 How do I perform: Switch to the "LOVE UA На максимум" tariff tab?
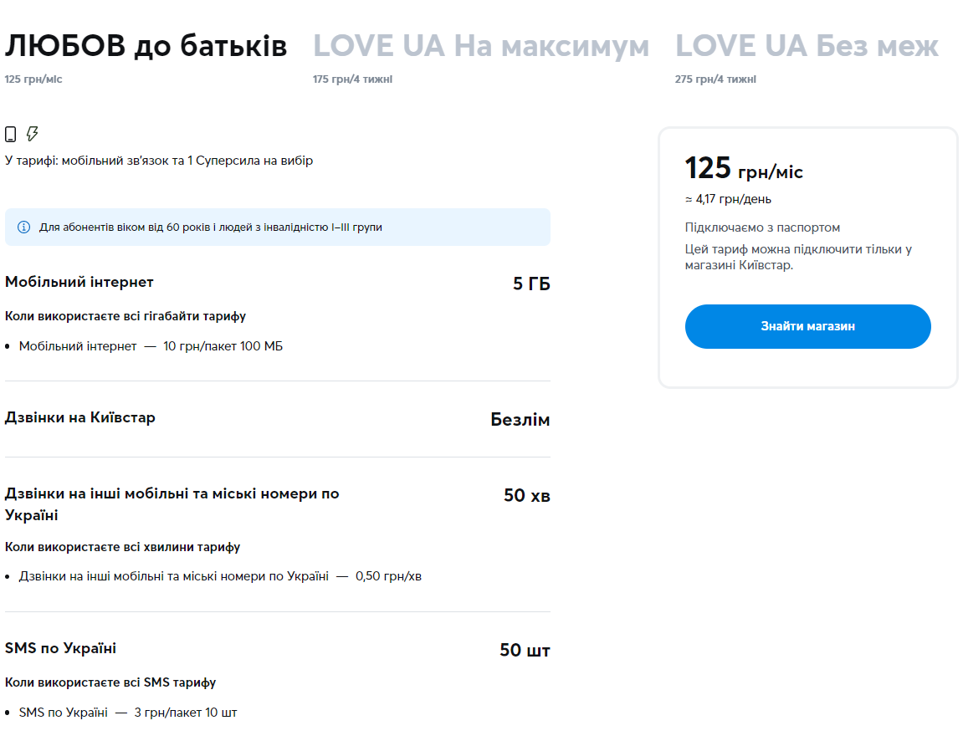pos(481,46)
